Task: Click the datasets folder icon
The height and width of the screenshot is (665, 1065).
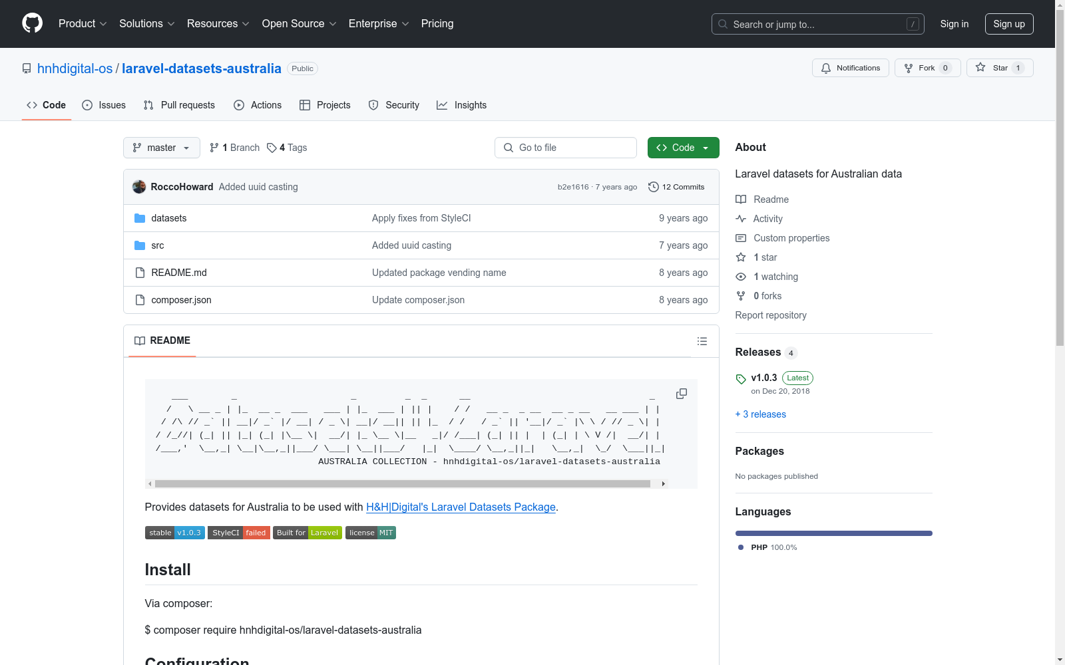Action: click(x=140, y=218)
